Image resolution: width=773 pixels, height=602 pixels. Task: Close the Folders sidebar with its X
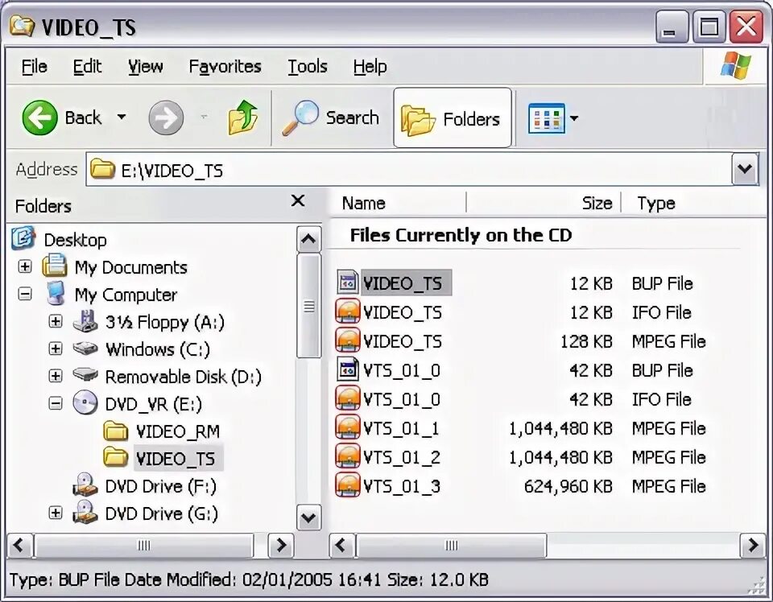(x=297, y=201)
